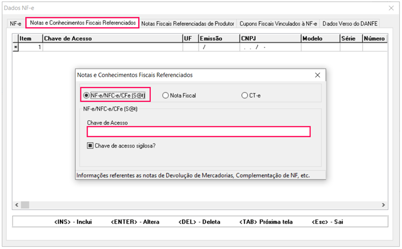402x249 pixels.
Task: Open Notas e Conhecimentos Fiscais Referenciados tab
Action: [x=82, y=23]
